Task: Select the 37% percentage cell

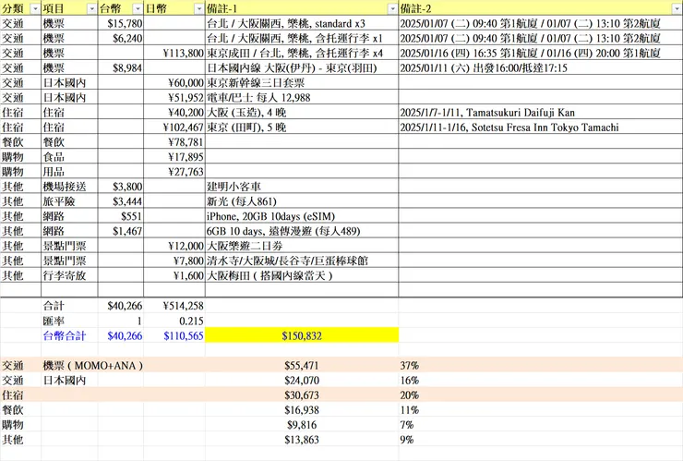Action: pyautogui.click(x=541, y=366)
